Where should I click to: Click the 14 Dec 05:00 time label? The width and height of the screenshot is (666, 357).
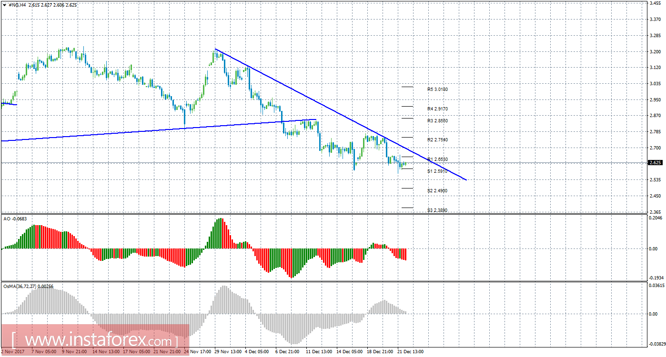click(349, 352)
